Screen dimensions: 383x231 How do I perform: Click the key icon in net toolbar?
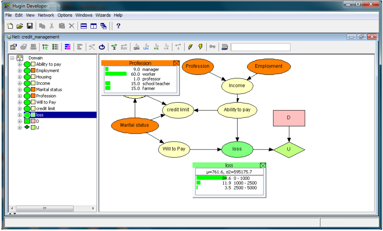(212, 46)
